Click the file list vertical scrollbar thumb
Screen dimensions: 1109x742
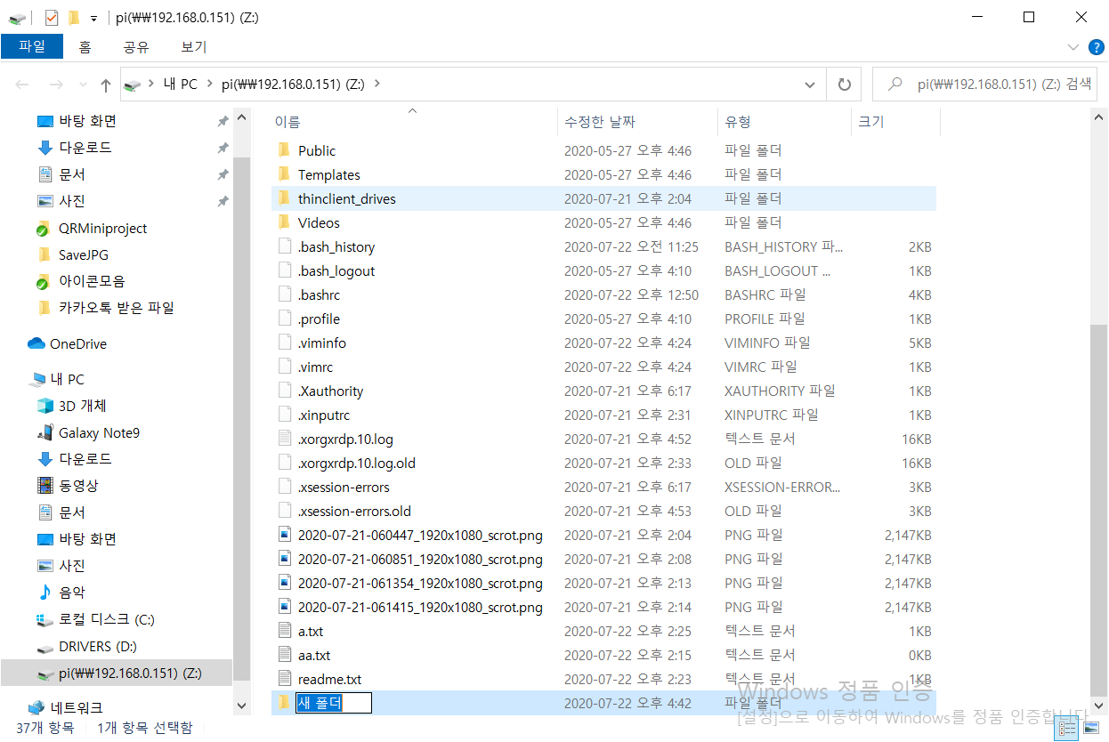click(1100, 509)
